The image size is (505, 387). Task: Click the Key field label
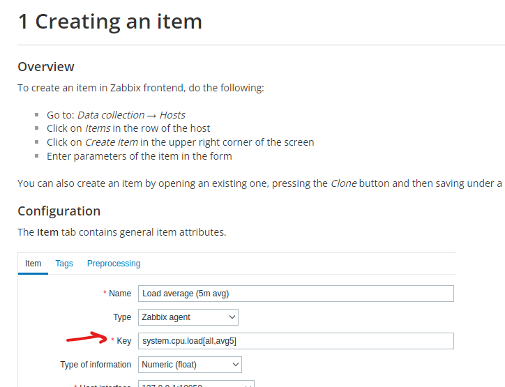pos(124,341)
